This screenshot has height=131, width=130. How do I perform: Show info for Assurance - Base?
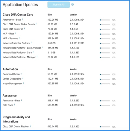pyautogui.click(x=21, y=100)
